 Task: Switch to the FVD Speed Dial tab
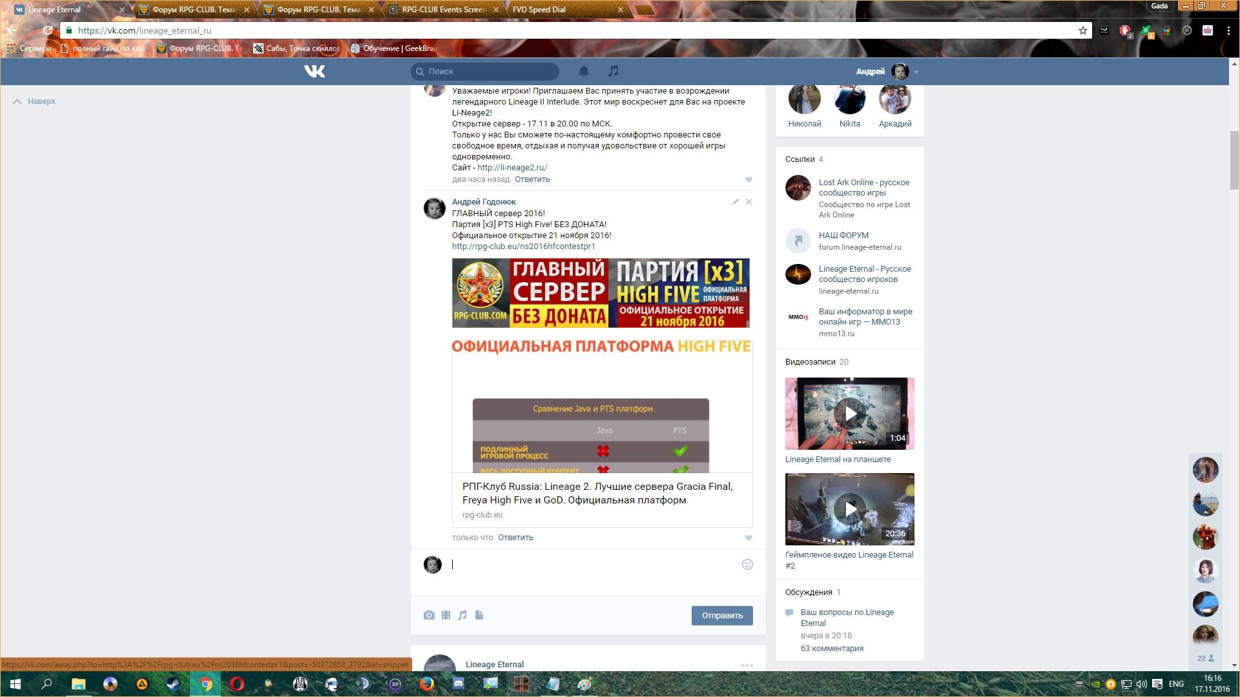(x=539, y=10)
